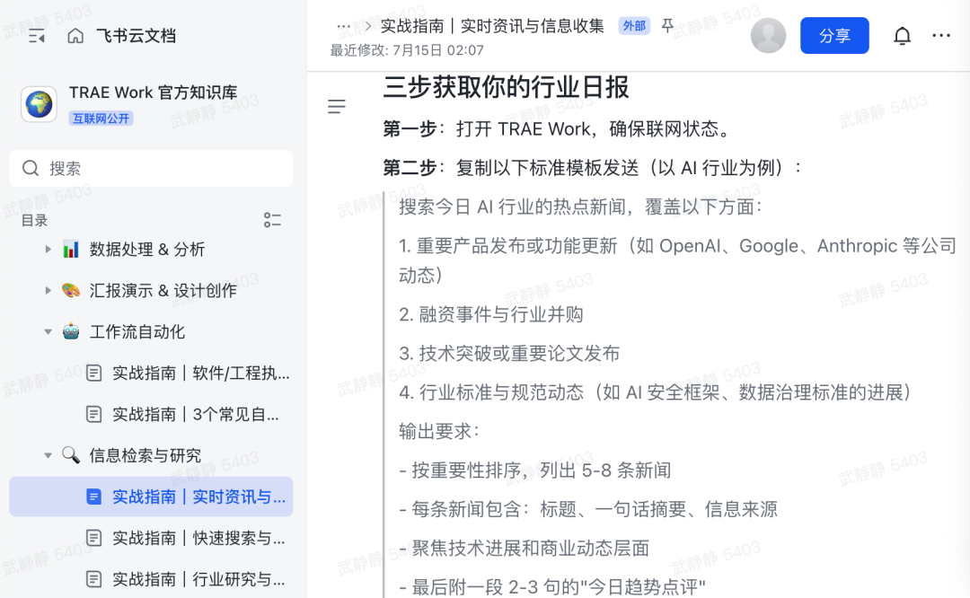Viewport: 970px width, 598px height.
Task: Click the palette icon for 汇报演示 & 设计创作
Action: tap(71, 291)
